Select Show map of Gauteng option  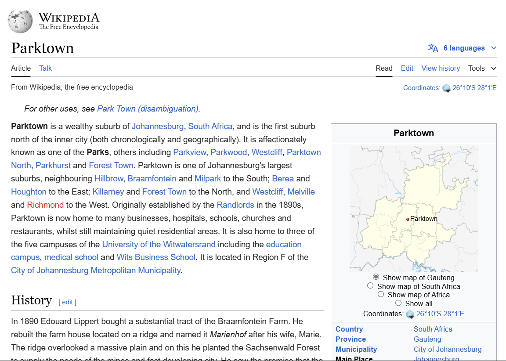click(x=376, y=277)
